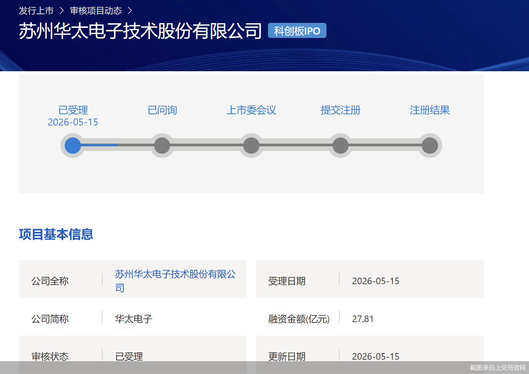Select the 已问询 stage node
Viewport: 529px width, 374px height.
[162, 146]
